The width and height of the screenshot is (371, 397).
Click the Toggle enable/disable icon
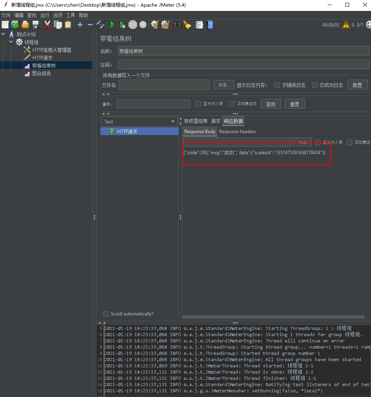click(100, 25)
